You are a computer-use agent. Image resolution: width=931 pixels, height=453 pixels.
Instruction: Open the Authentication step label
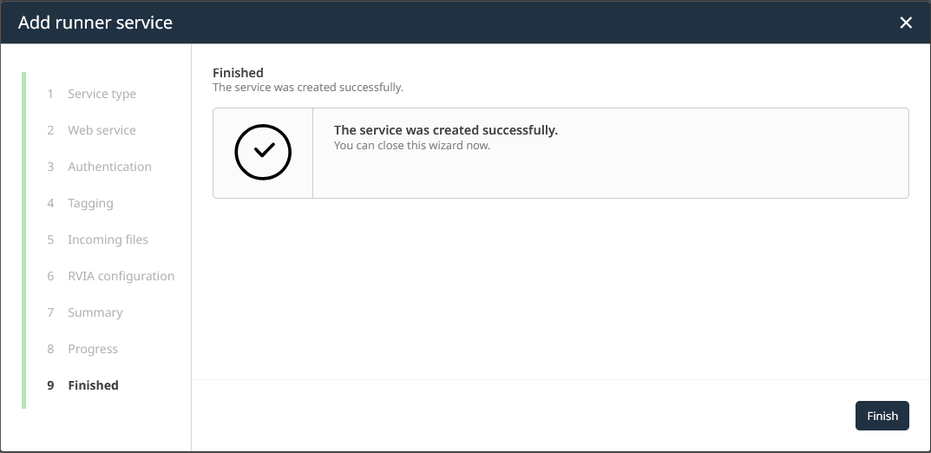[x=109, y=167]
